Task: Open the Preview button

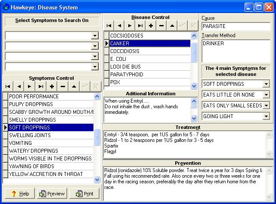Action: (x=52, y=194)
